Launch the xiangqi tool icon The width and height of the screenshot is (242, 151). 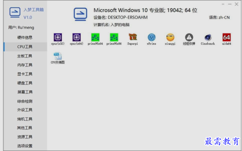pos(170,39)
